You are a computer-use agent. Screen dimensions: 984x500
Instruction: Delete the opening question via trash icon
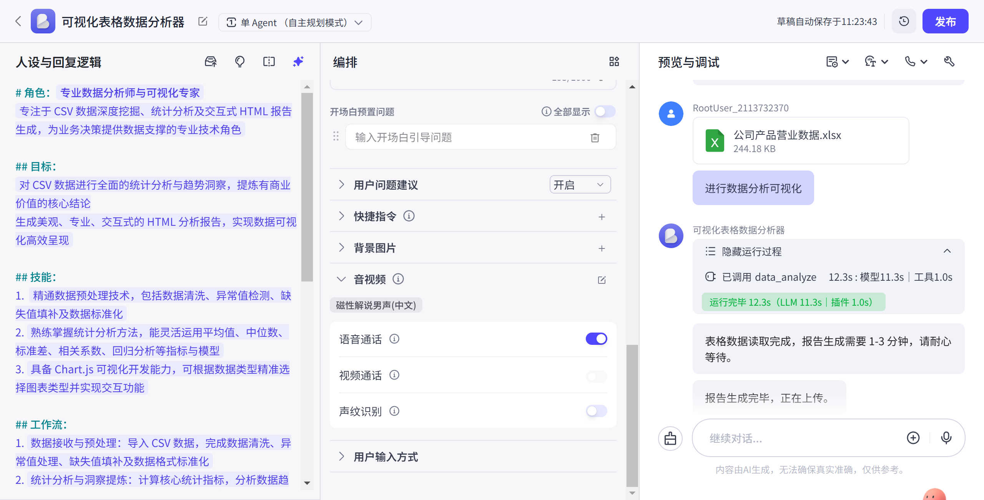click(x=595, y=137)
